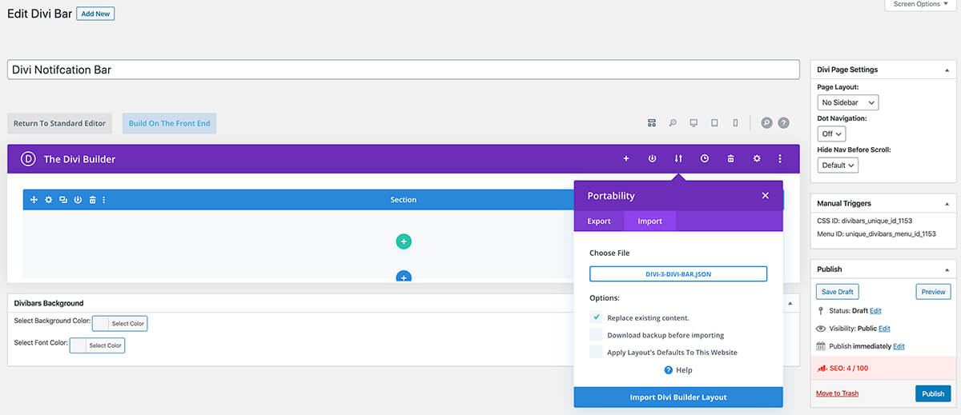This screenshot has width=961, height=415.
Task: Switch to tablet view icon
Action: pos(714,123)
